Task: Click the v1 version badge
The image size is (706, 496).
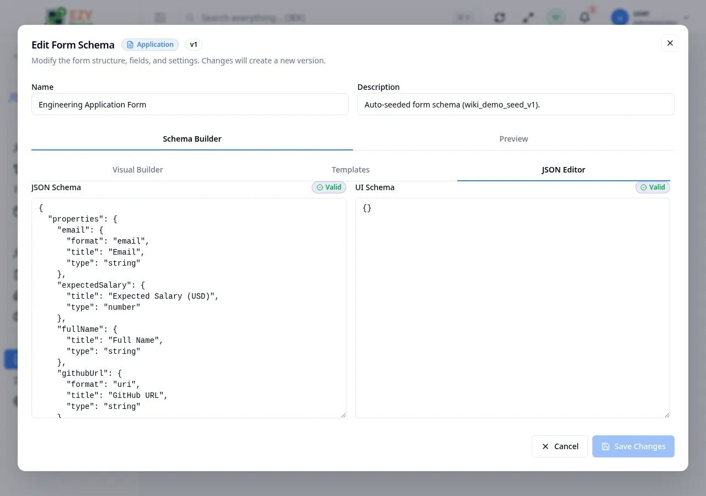Action: coord(194,45)
